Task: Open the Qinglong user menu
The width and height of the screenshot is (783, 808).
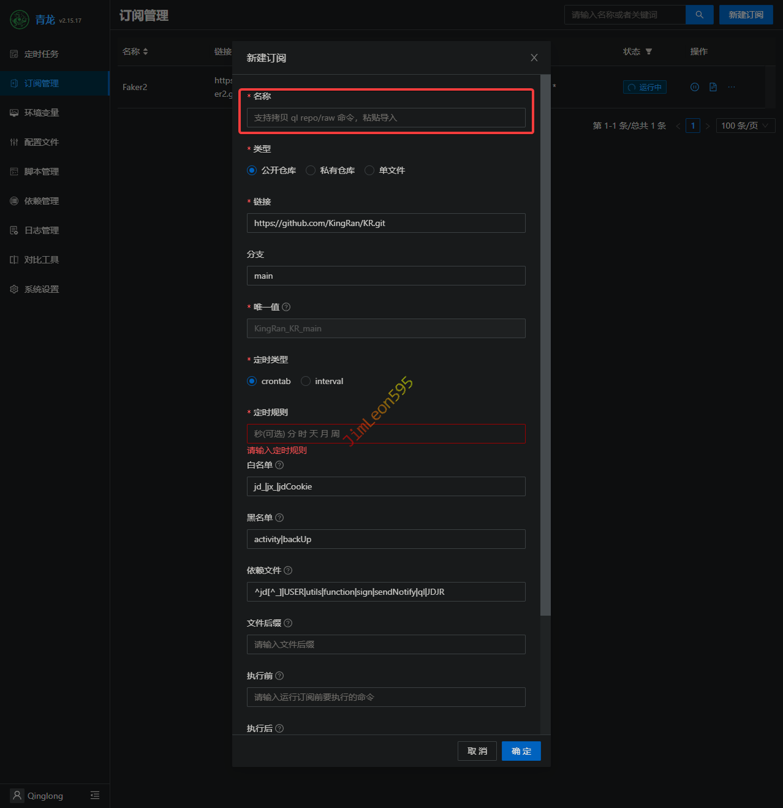Action: [38, 795]
